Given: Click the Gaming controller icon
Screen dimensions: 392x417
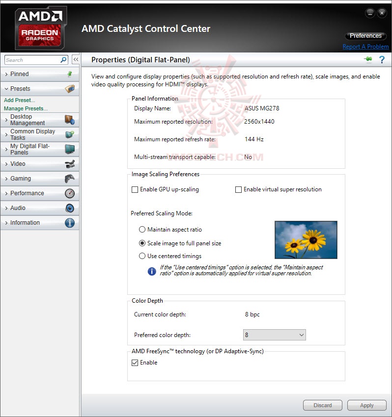Looking at the screenshot, I should pos(70,179).
